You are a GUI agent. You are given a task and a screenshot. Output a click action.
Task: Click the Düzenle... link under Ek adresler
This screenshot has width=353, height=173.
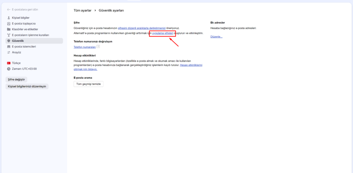(x=216, y=37)
